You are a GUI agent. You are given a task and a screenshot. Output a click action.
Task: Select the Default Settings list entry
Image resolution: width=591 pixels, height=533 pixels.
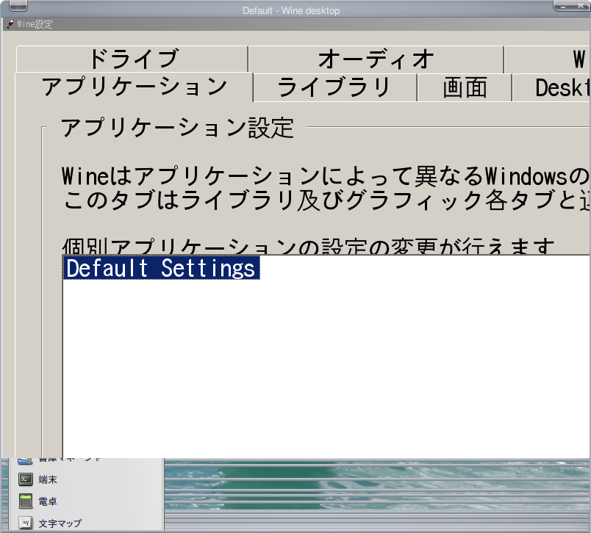tap(162, 268)
